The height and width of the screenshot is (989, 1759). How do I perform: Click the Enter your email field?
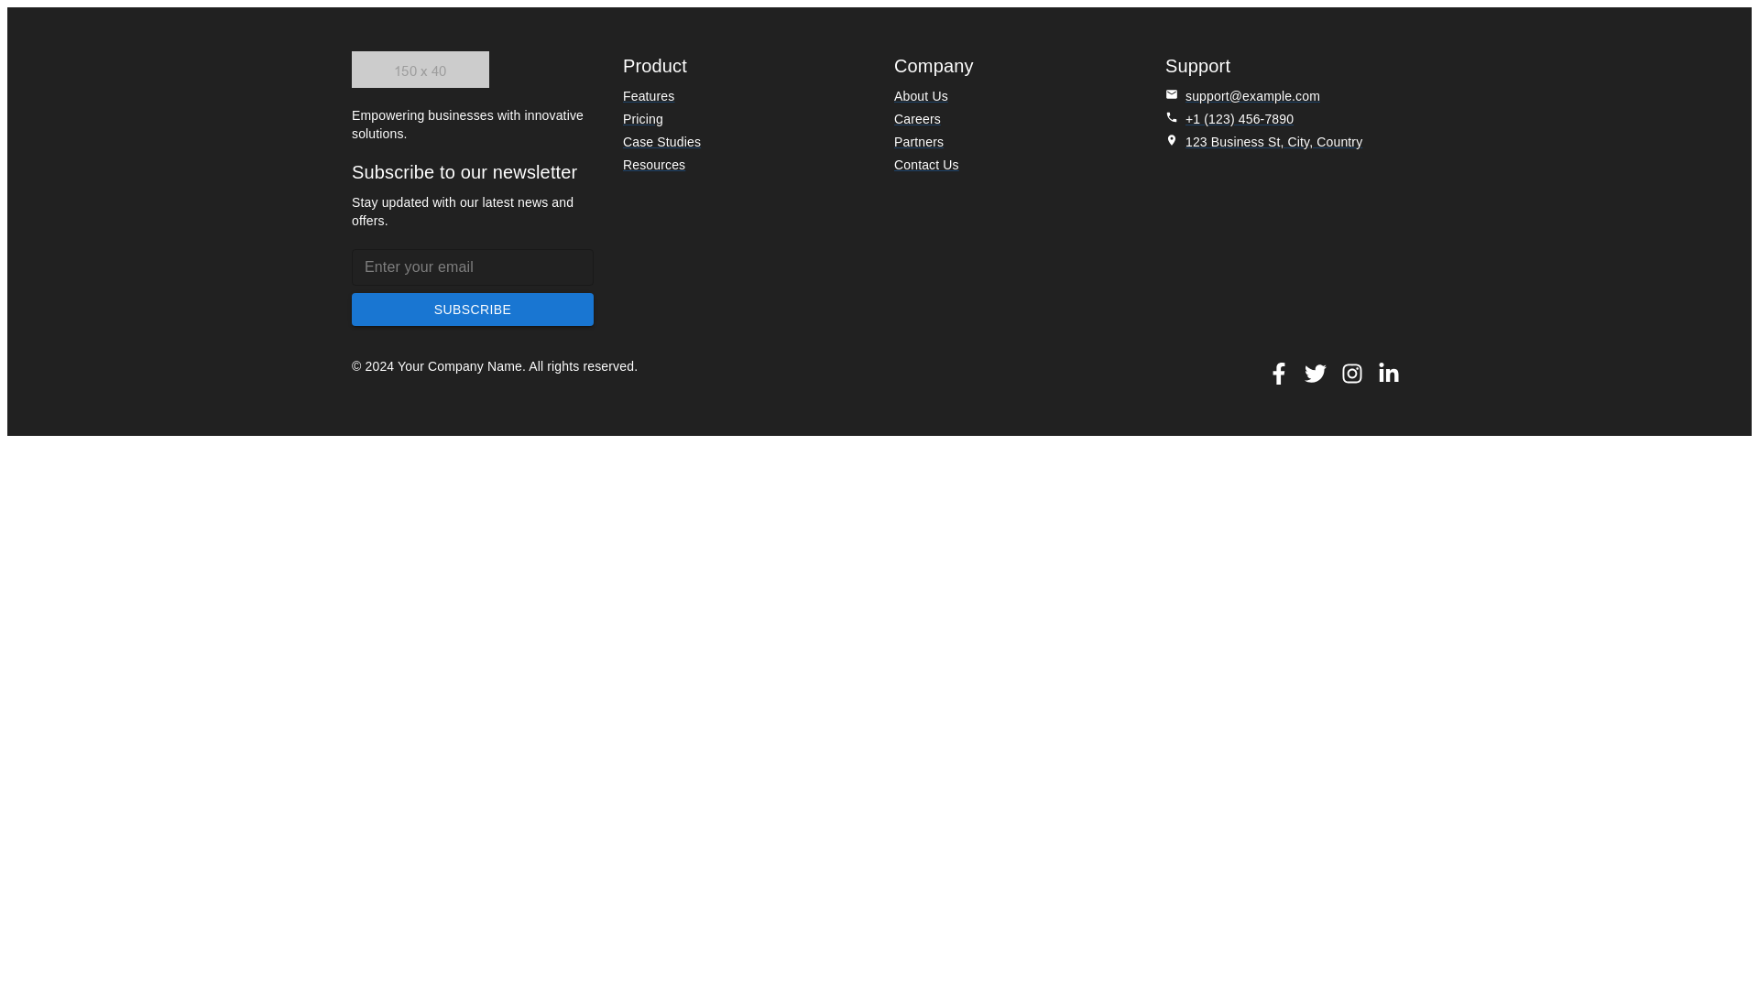coord(472,266)
